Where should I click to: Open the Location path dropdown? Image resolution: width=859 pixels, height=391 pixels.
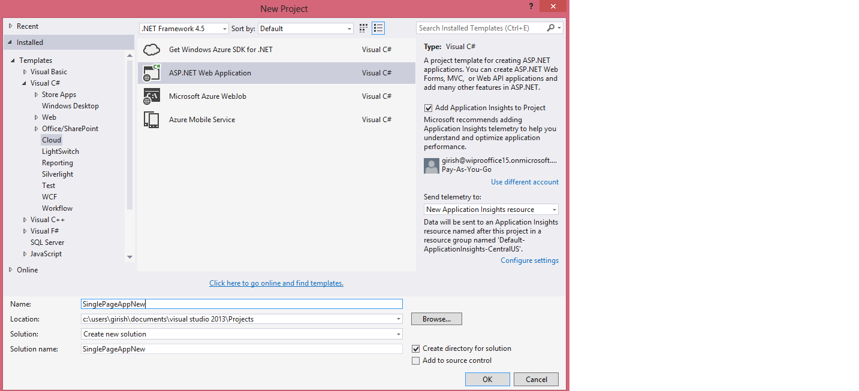pos(399,319)
